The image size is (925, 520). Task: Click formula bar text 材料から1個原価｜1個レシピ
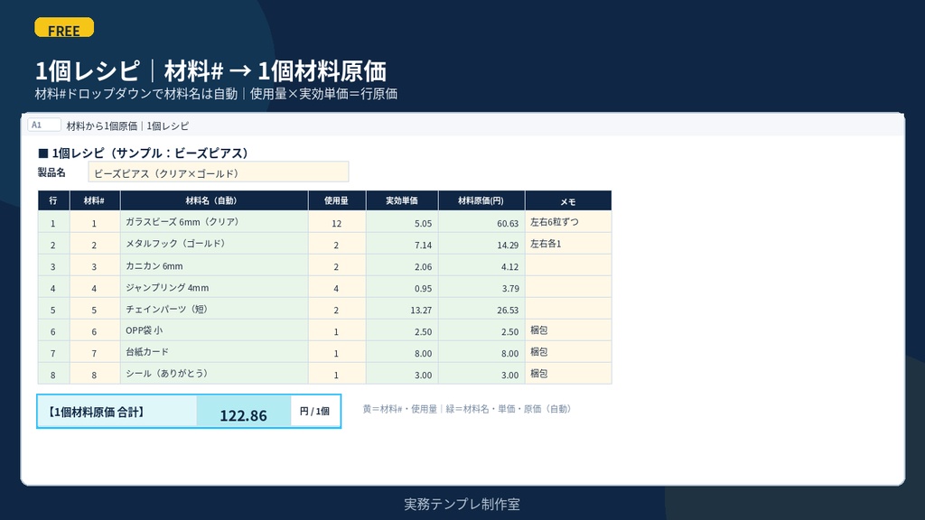pyautogui.click(x=127, y=125)
